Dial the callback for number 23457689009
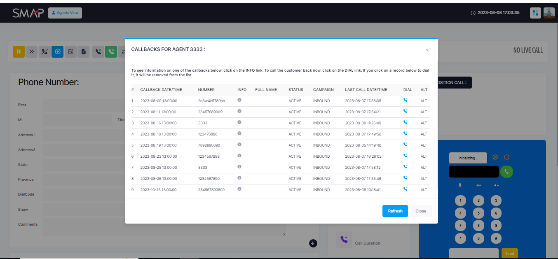Viewport: 558px width, 259px height. [x=405, y=111]
